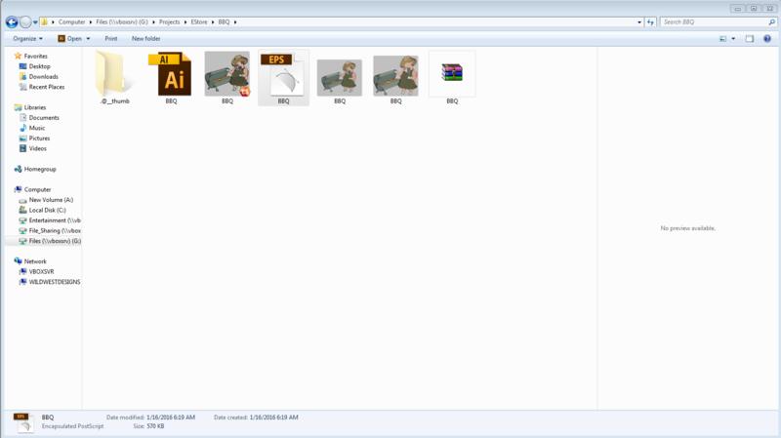Select the BBQ breadcrumb segment
This screenshot has height=438, width=781.
click(224, 21)
